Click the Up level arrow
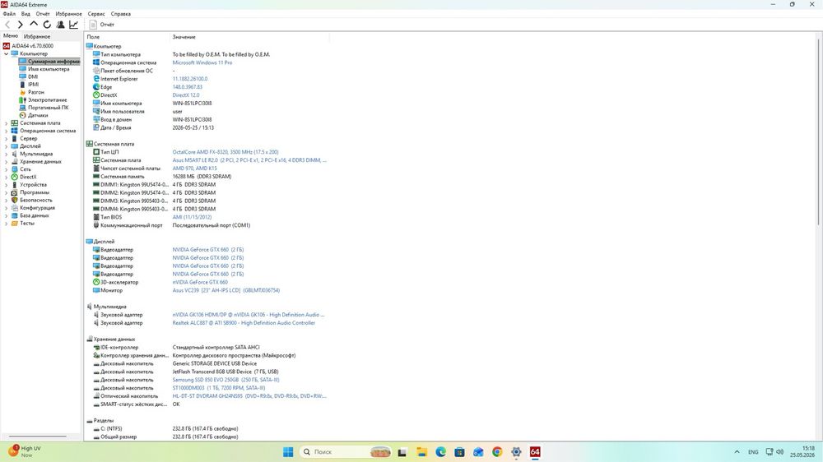Viewport: 823px width, 462px height. point(34,24)
